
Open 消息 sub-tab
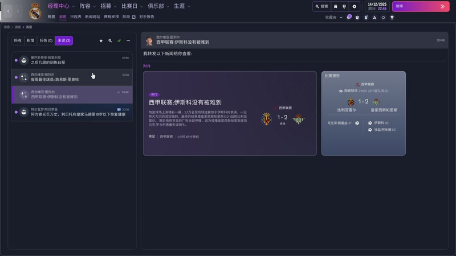click(63, 17)
